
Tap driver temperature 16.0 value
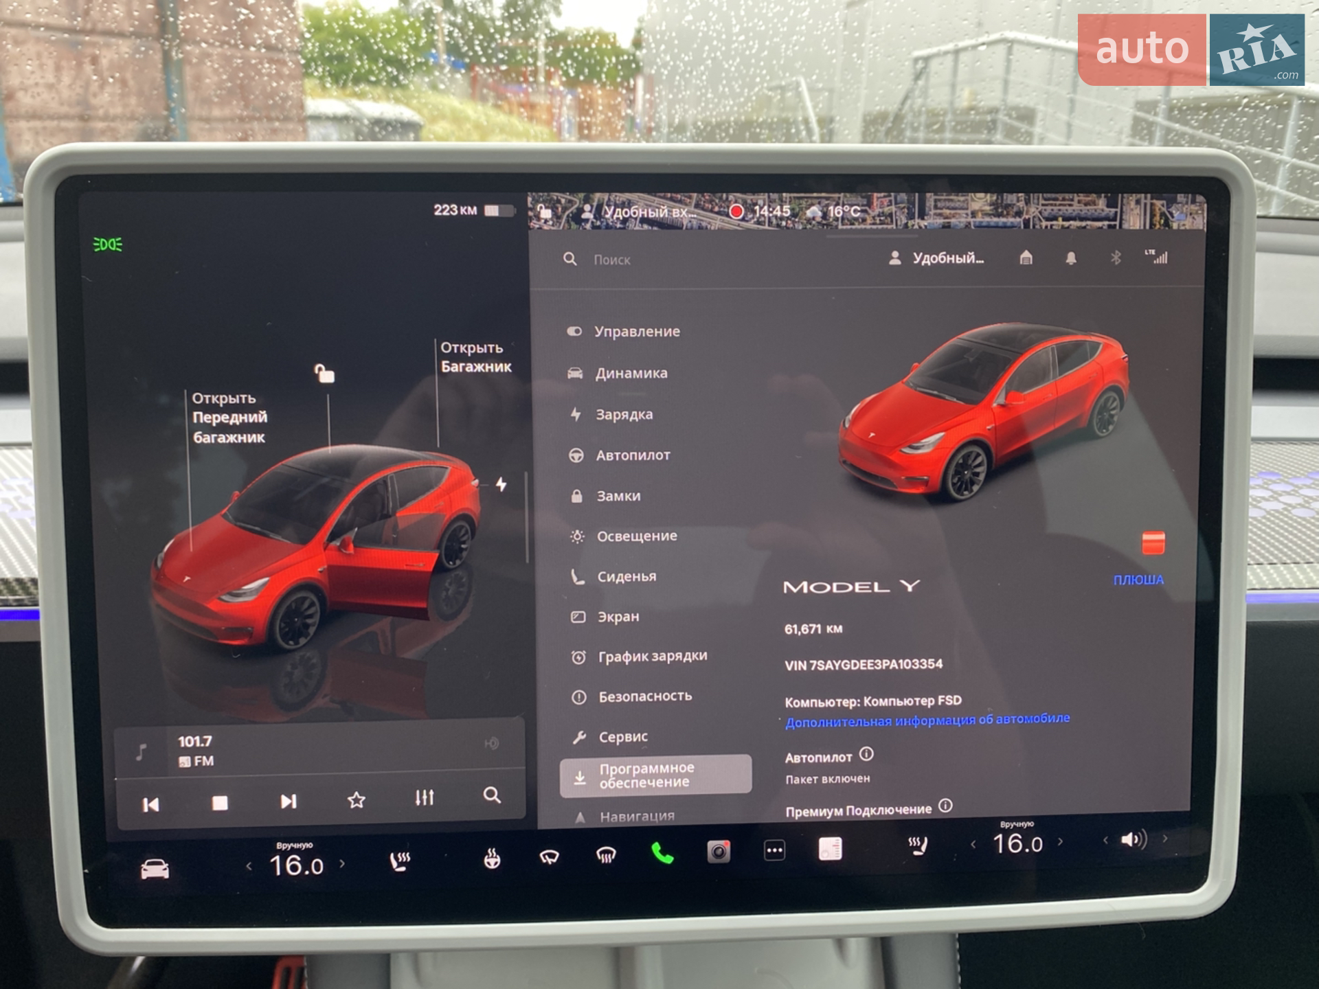(x=296, y=865)
